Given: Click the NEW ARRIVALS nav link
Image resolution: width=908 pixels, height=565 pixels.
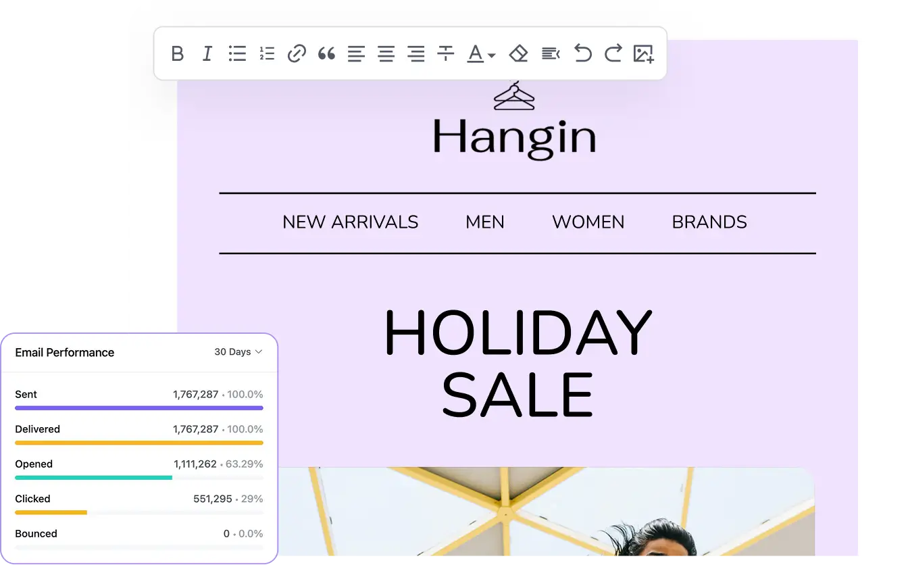Looking at the screenshot, I should click(350, 222).
